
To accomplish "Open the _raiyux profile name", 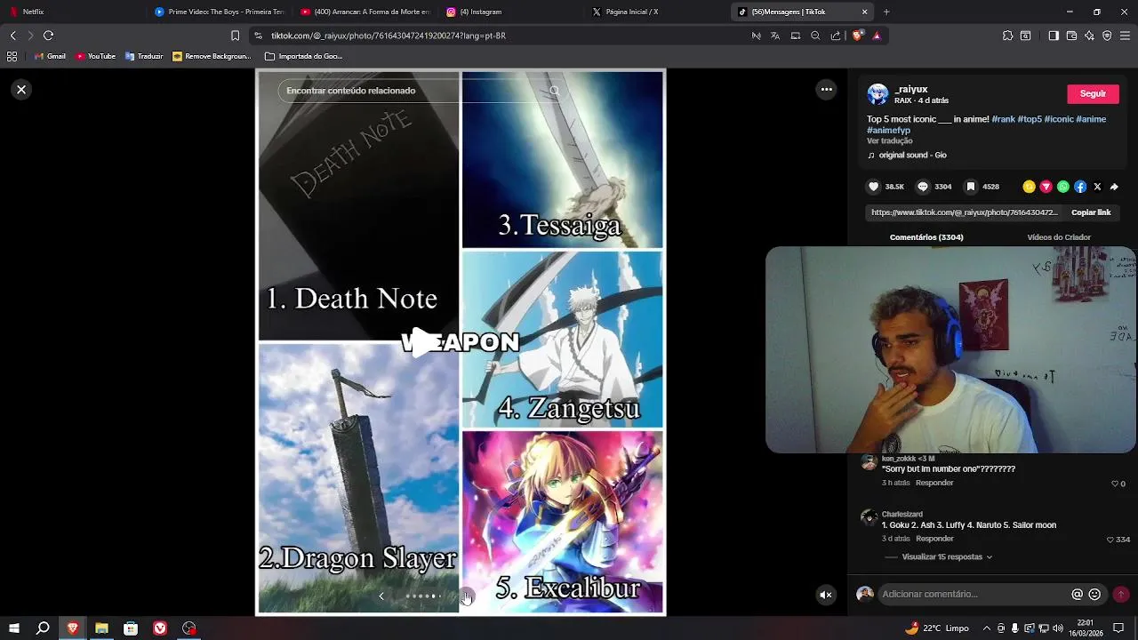I will (911, 89).
